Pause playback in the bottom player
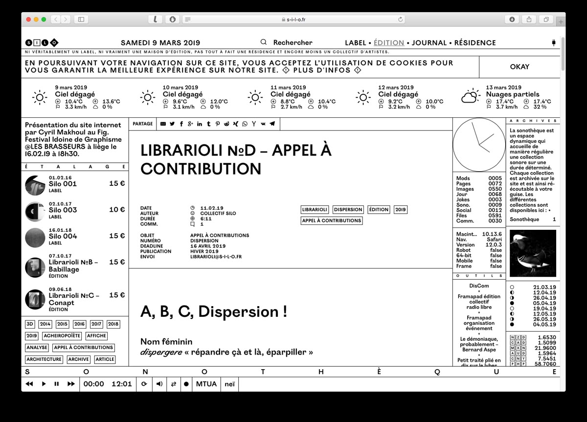The height and width of the screenshot is (422, 587). pyautogui.click(x=56, y=384)
